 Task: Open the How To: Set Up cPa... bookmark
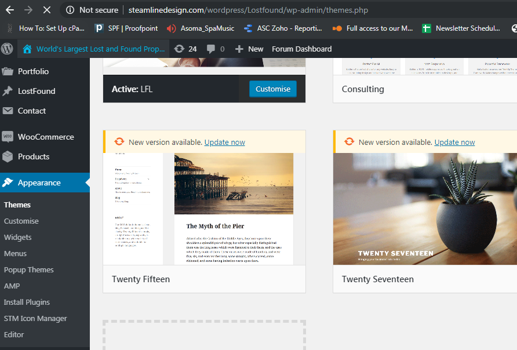[52, 28]
